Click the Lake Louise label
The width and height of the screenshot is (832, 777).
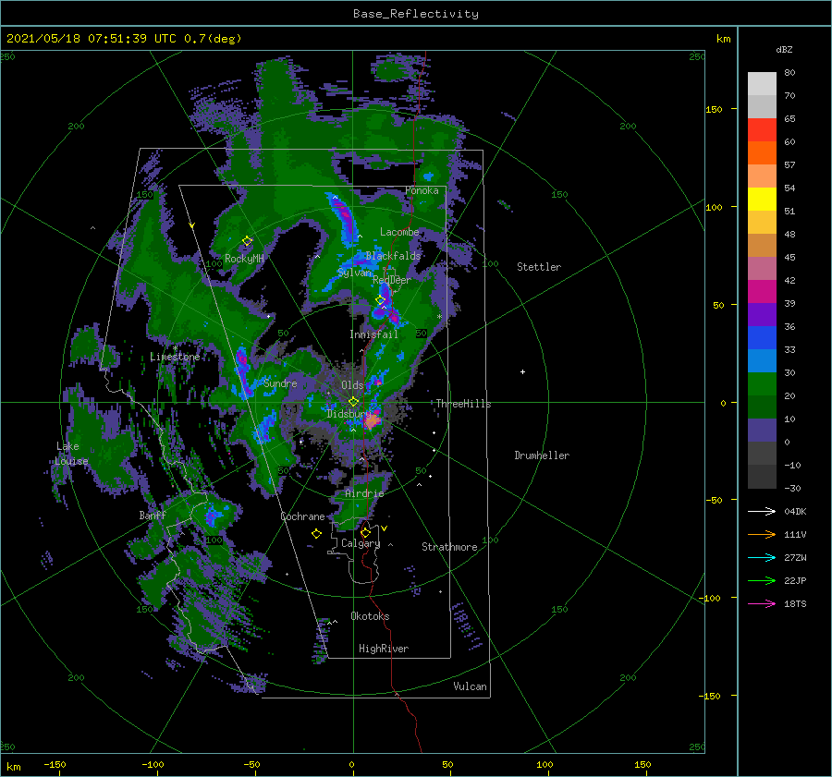click(71, 454)
